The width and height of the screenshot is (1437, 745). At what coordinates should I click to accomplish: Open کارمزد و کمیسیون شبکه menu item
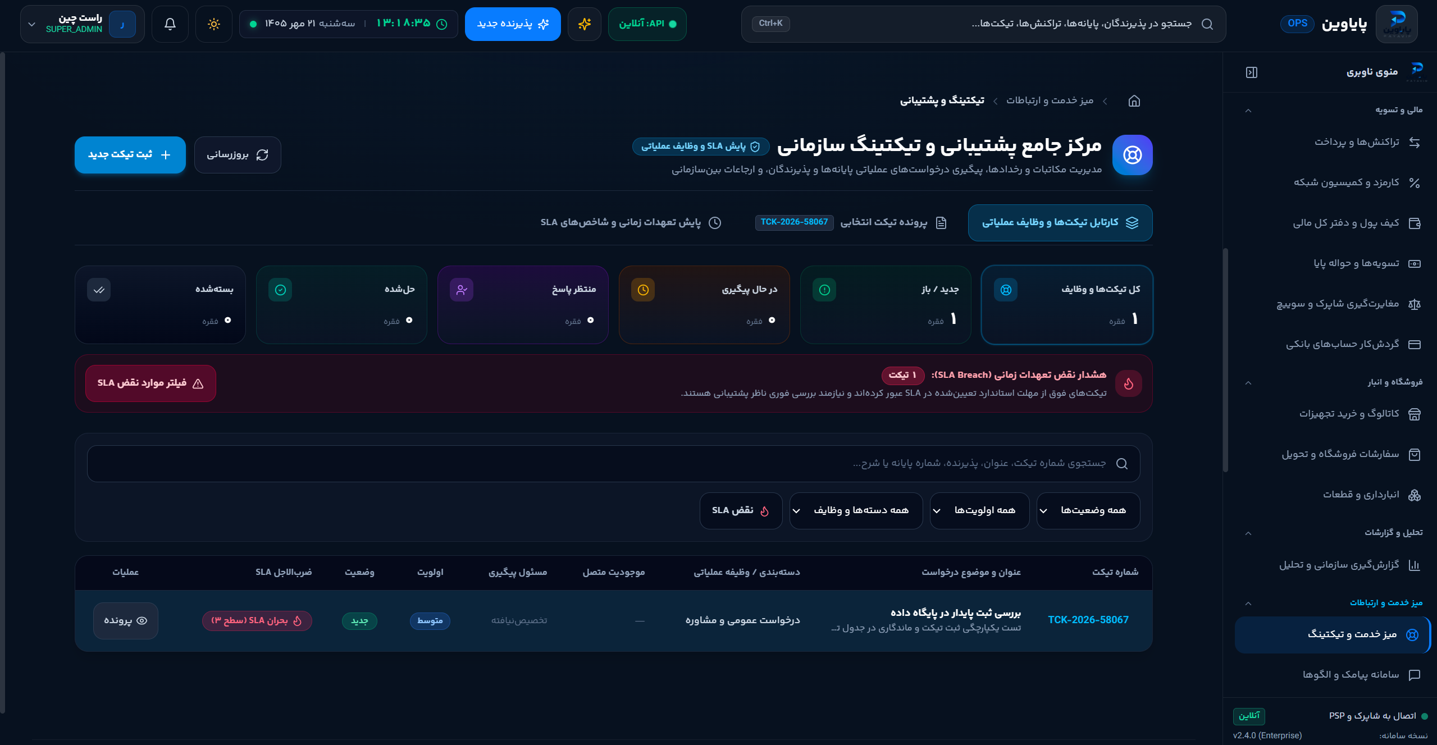click(x=1332, y=182)
